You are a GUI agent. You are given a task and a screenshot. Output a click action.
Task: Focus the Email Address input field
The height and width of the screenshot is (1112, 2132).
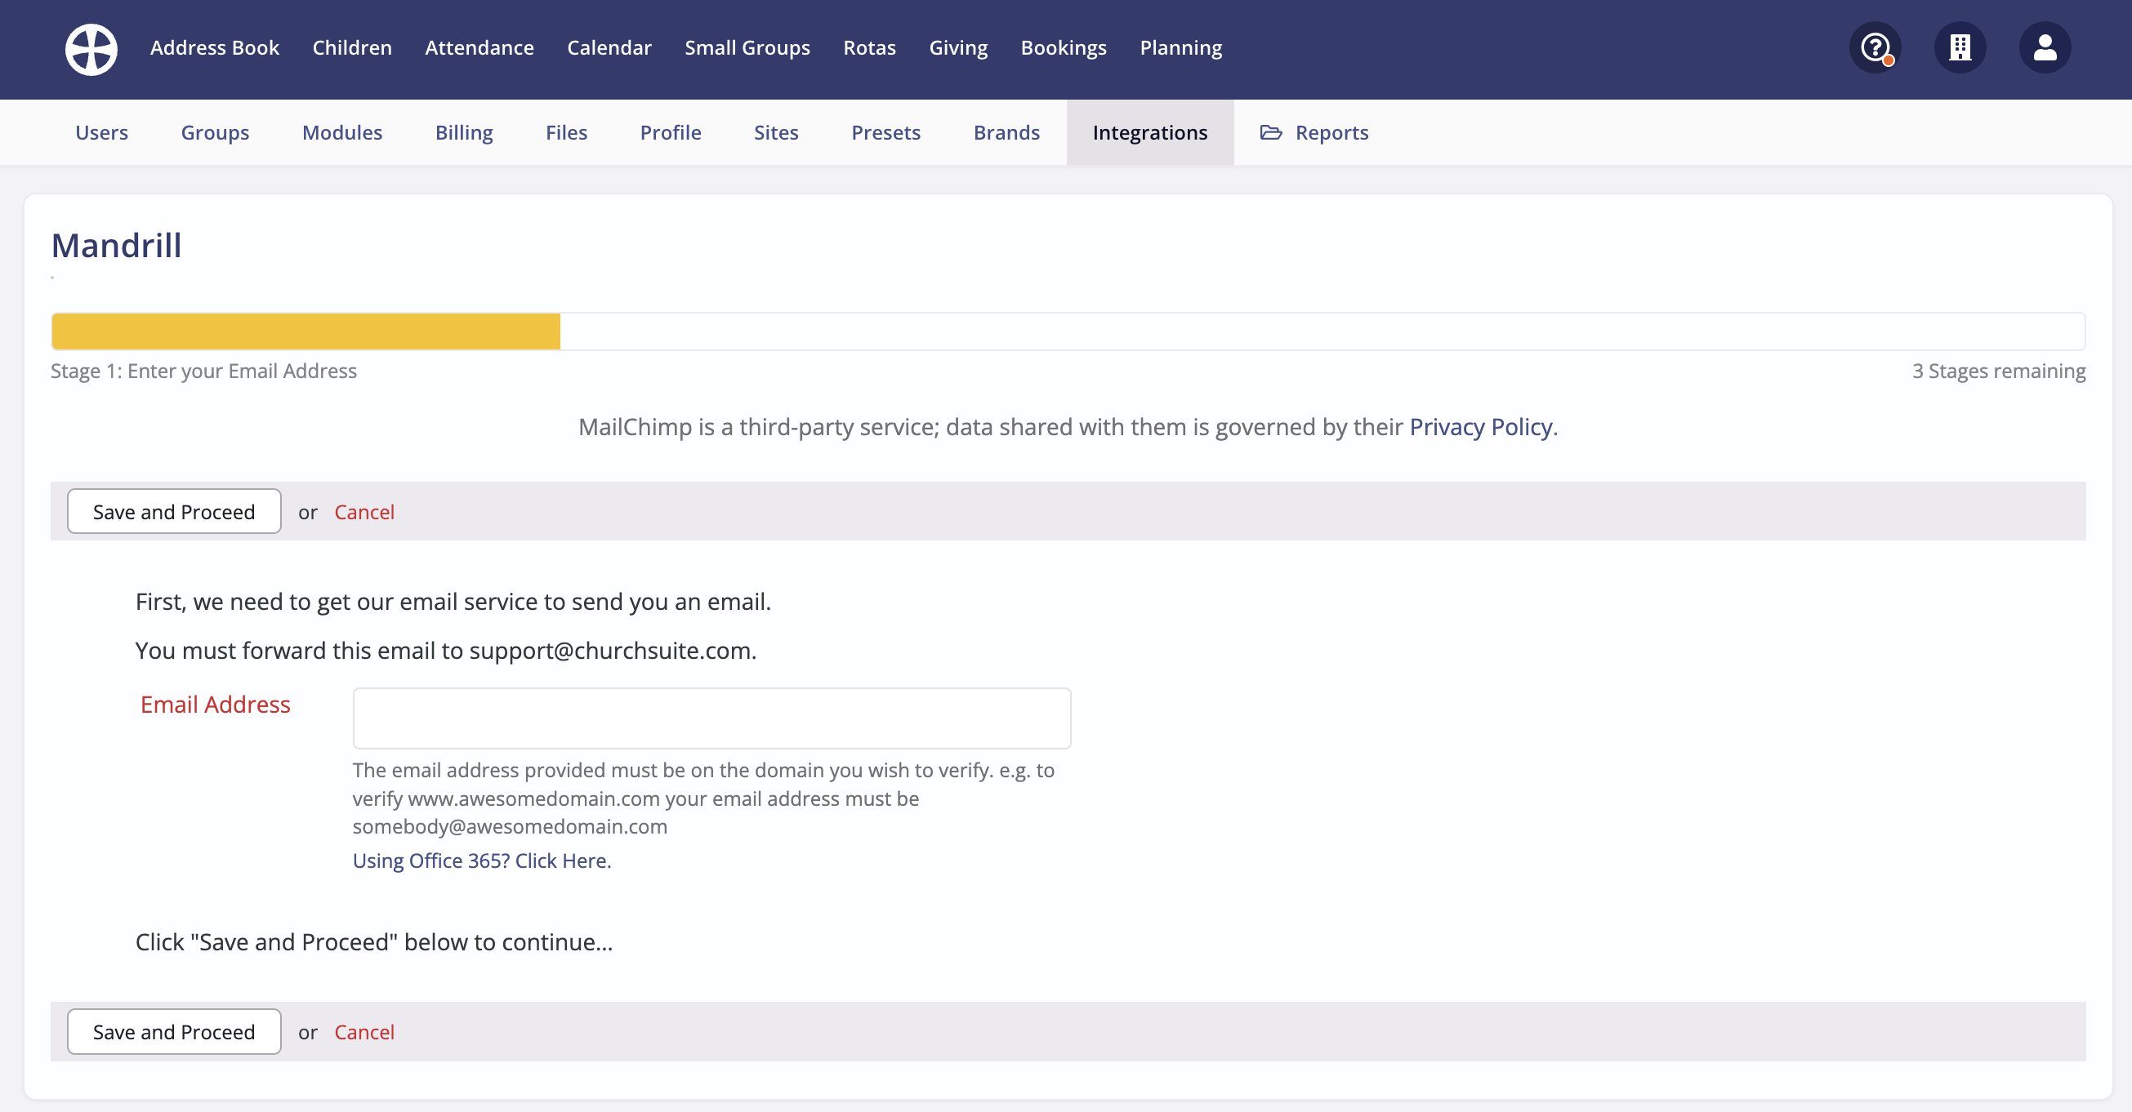tap(711, 718)
